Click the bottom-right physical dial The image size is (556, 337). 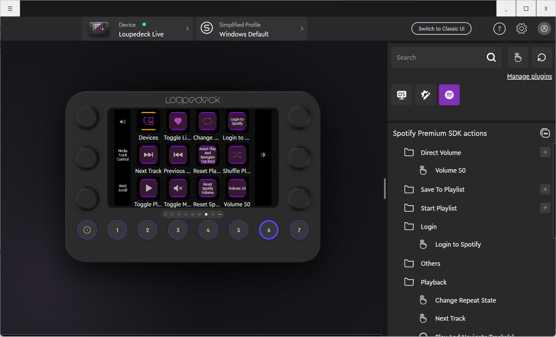[299, 198]
